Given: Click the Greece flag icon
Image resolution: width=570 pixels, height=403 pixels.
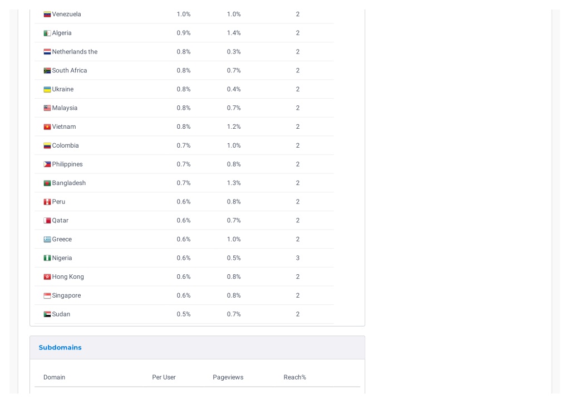Looking at the screenshot, I should [x=47, y=240].
